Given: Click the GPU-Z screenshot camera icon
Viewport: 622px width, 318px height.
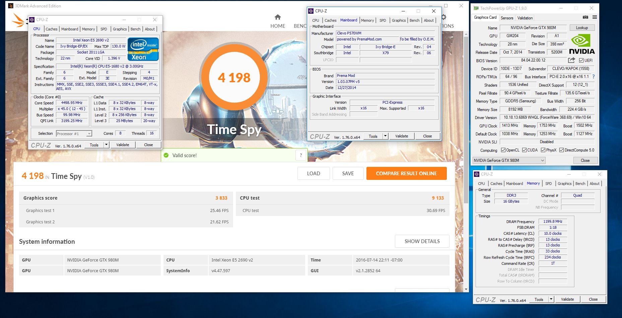Looking at the screenshot, I should tap(585, 17).
